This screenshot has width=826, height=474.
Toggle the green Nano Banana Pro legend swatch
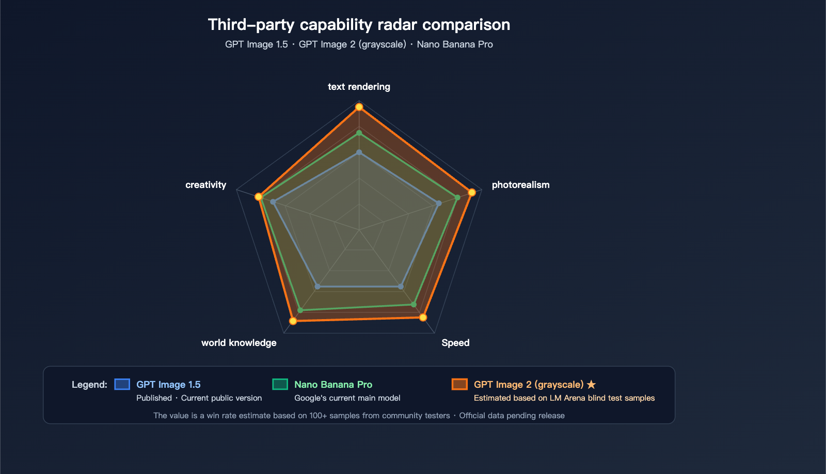pyautogui.click(x=280, y=384)
